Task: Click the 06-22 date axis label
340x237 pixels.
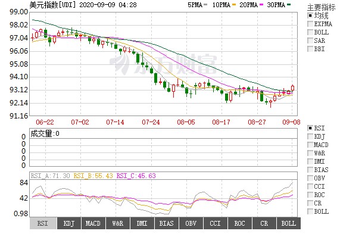Action: tap(45, 122)
